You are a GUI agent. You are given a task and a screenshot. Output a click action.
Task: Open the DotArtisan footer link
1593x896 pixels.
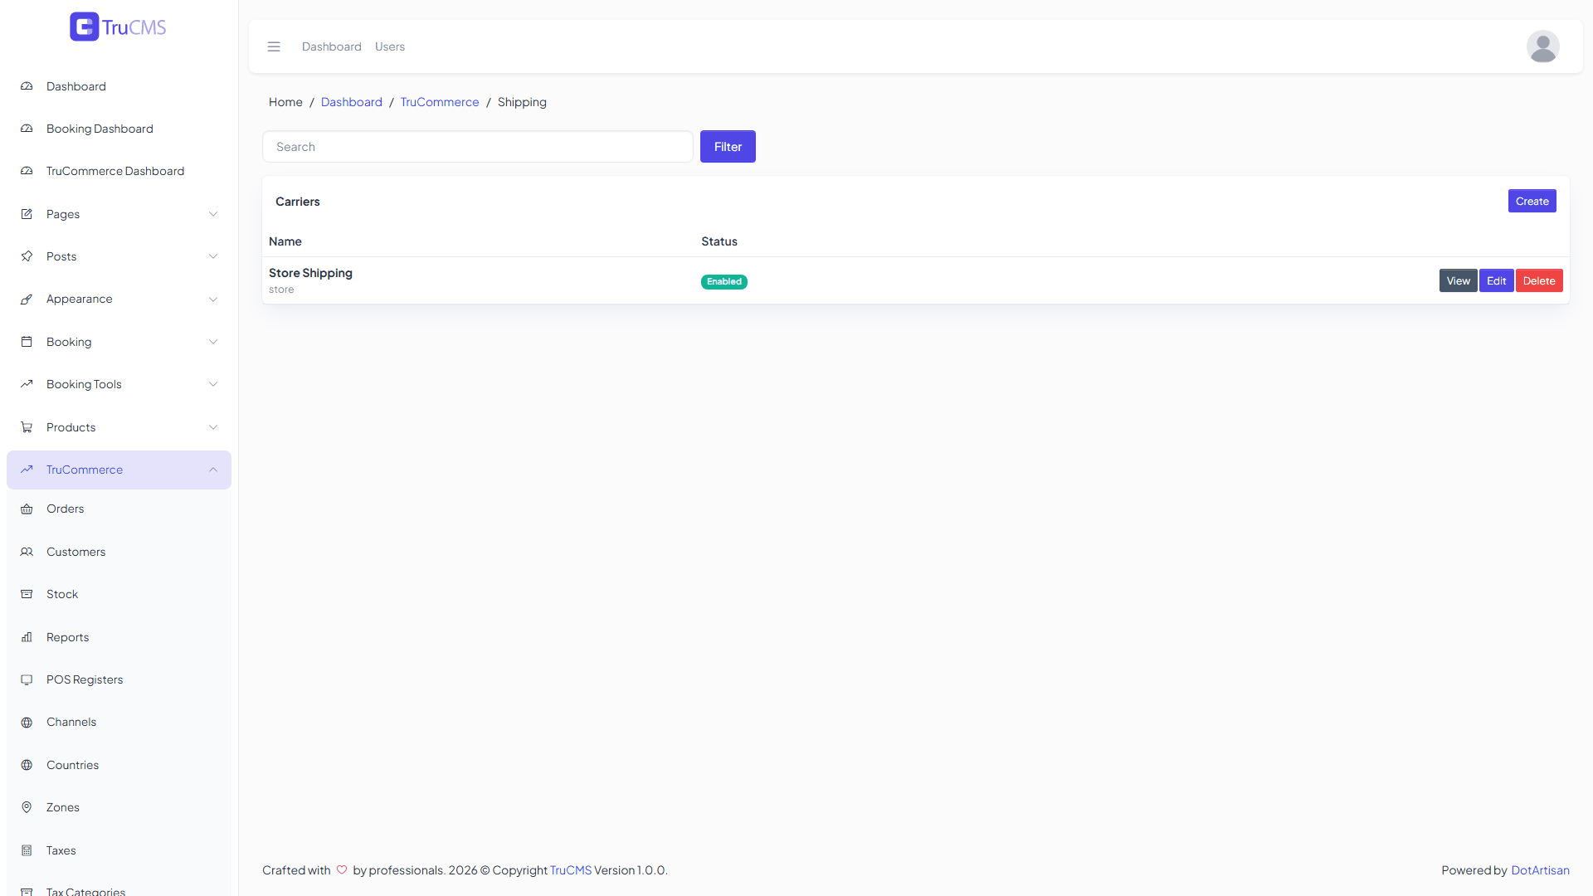pos(1540,870)
